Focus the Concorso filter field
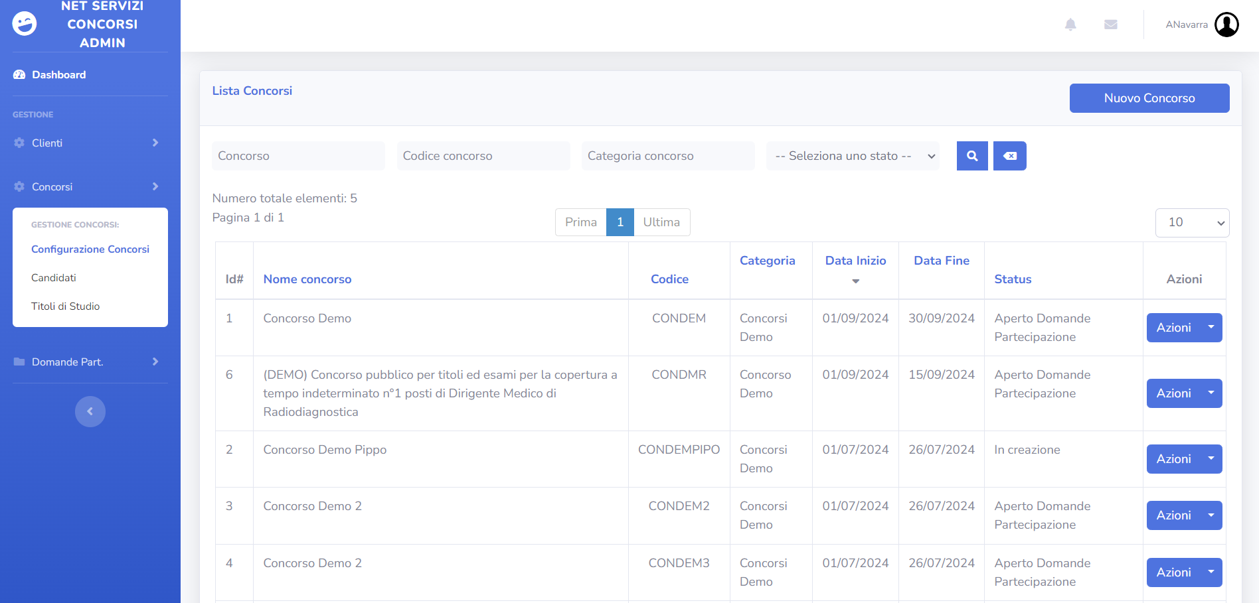 click(298, 156)
